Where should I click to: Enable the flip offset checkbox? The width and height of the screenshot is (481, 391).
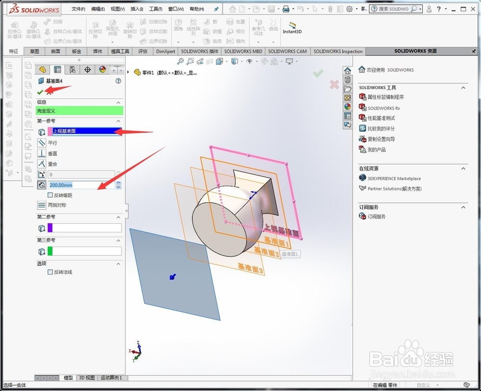(x=50, y=195)
